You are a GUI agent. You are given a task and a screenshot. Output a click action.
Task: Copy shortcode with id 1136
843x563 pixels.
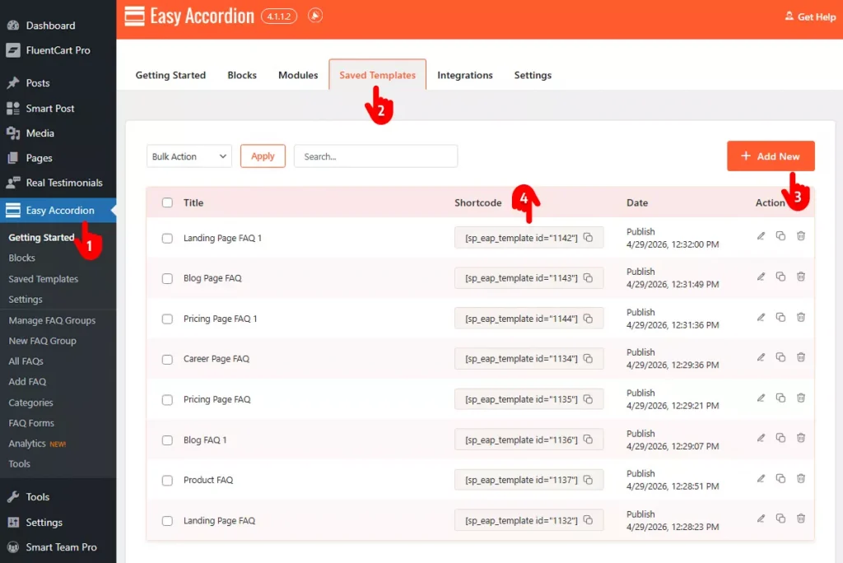588,440
